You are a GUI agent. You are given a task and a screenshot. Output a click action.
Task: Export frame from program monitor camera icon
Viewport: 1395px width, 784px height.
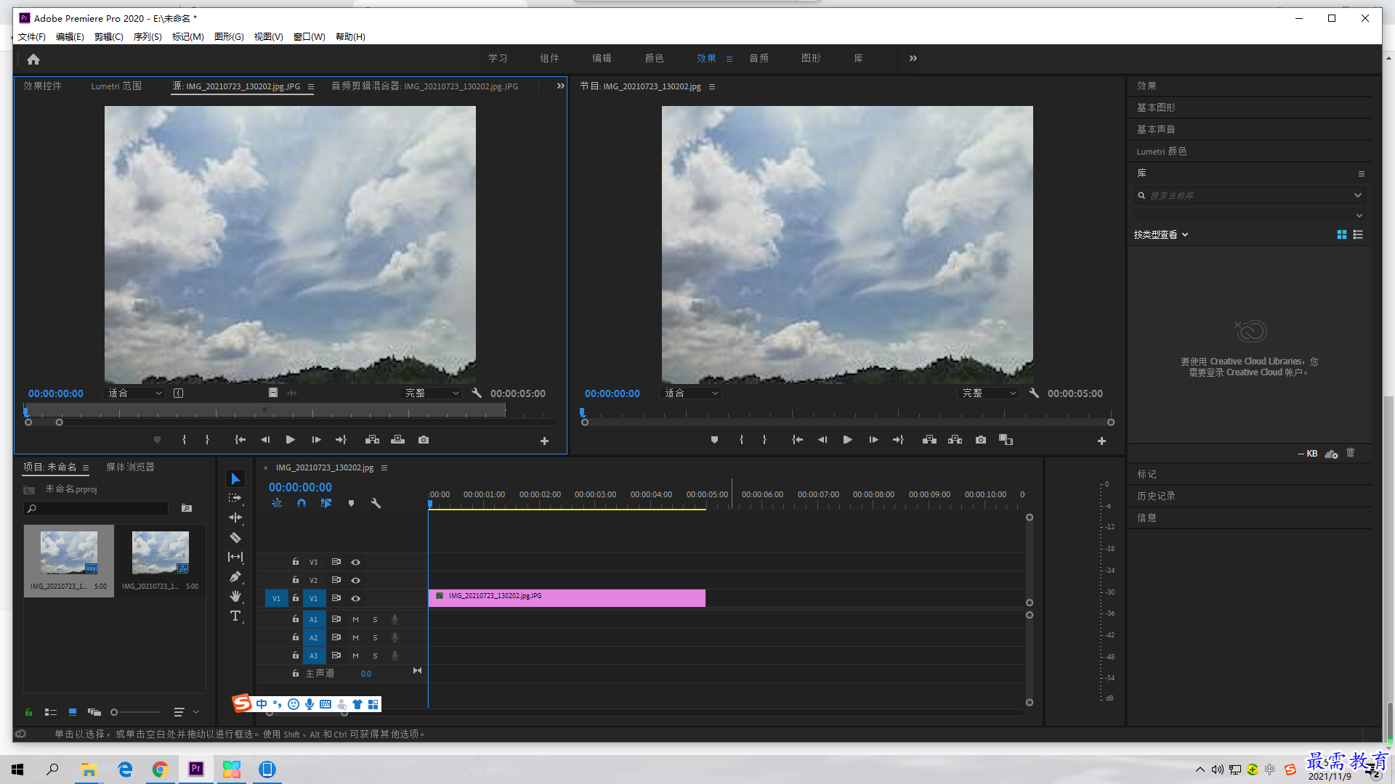point(981,440)
